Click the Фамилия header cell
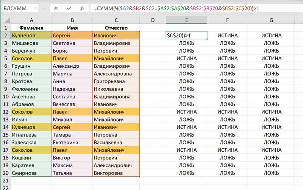 pyautogui.click(x=31, y=28)
